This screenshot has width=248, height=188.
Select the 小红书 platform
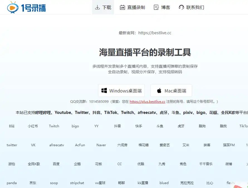click(x=33, y=126)
